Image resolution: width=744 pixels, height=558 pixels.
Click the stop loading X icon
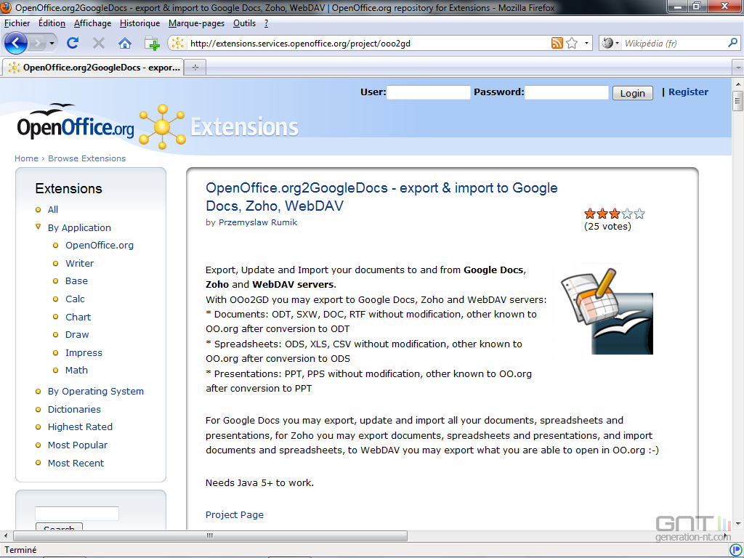99,44
